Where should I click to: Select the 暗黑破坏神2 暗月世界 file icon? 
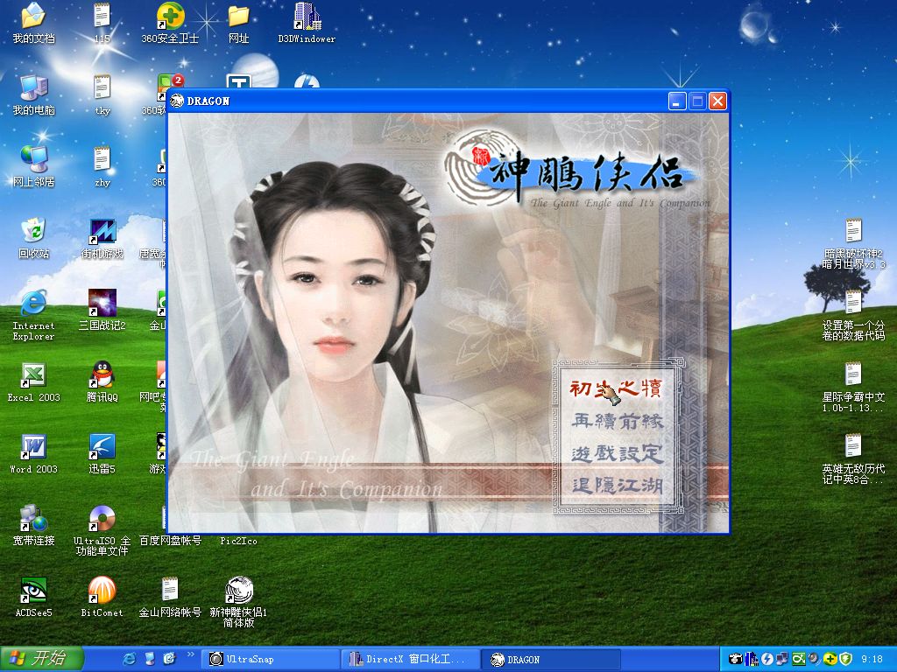click(x=853, y=244)
